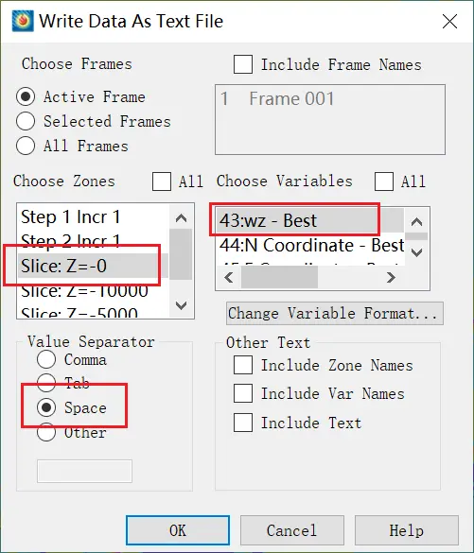Image resolution: width=474 pixels, height=553 pixels.
Task: Click the variables horizontal scrollbar thumb
Action: 279,278
